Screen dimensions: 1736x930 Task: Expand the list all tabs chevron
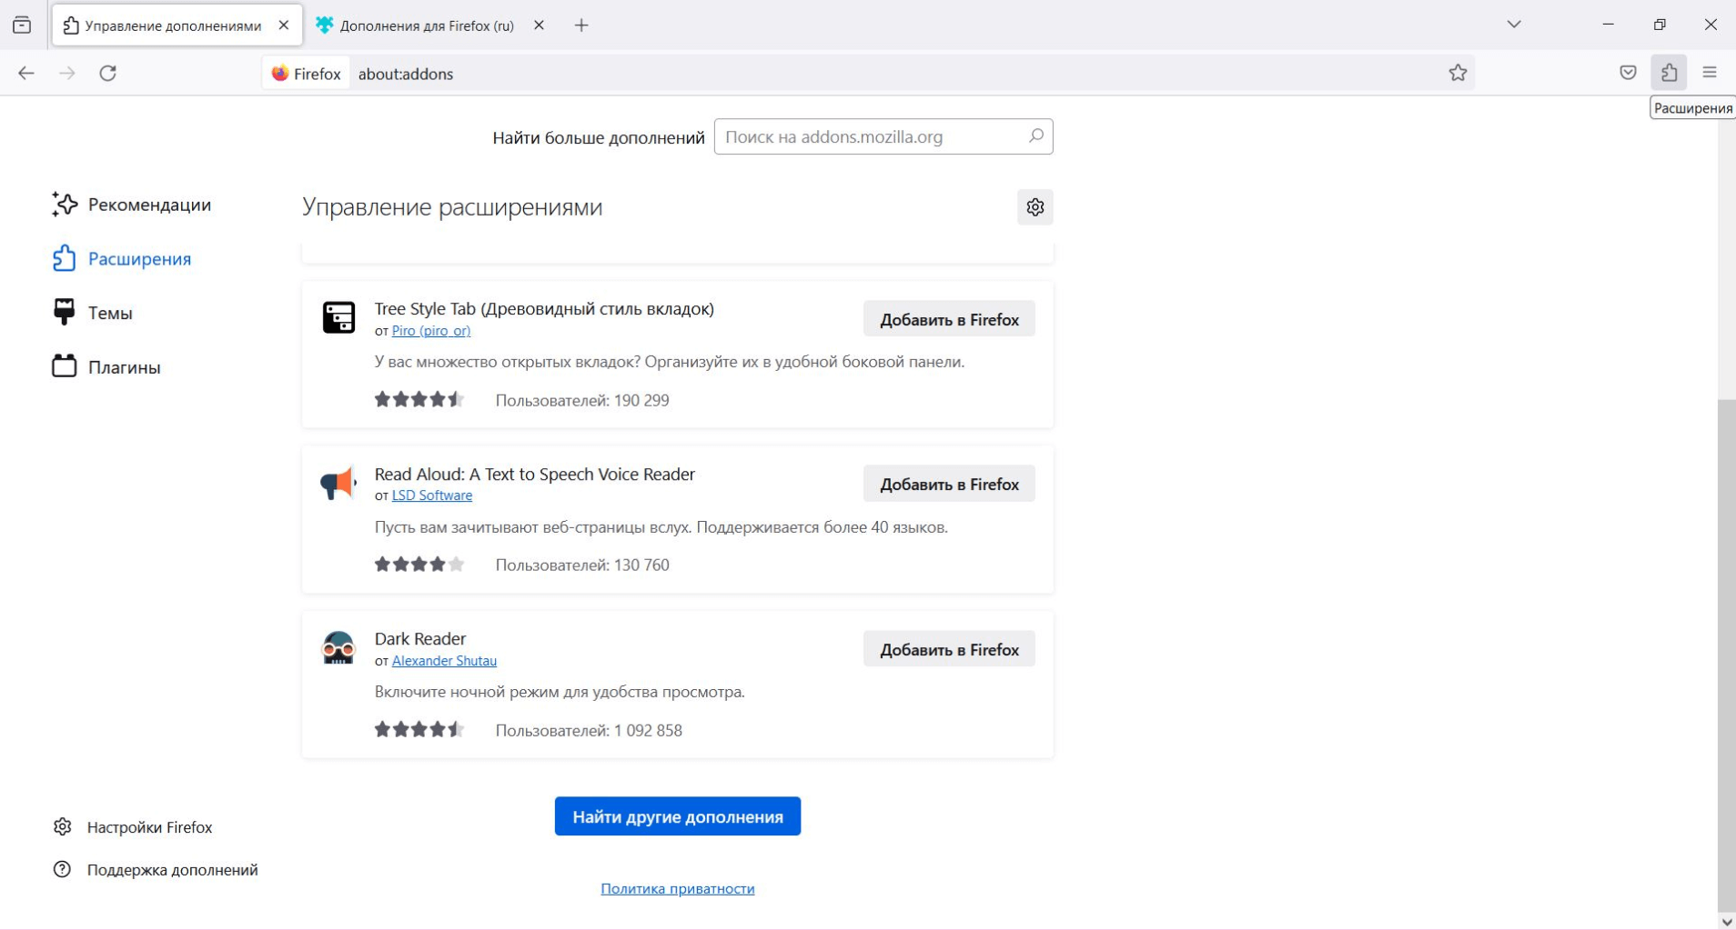(x=1514, y=25)
